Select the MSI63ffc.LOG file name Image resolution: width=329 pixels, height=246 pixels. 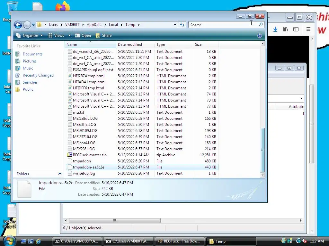coord(84,125)
